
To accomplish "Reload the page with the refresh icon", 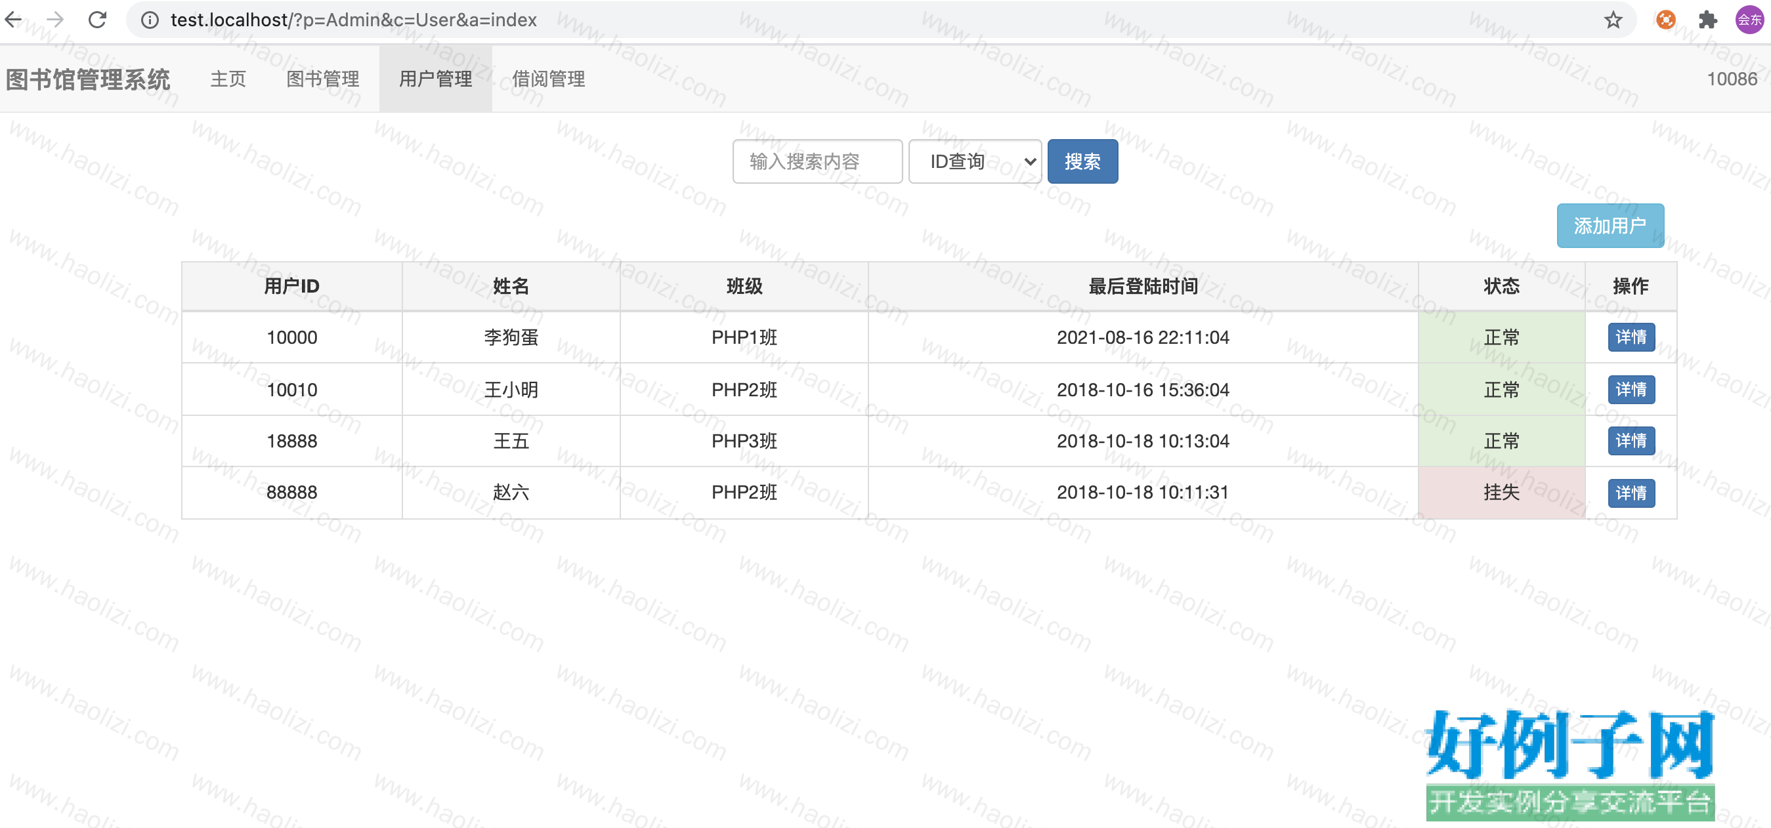I will pyautogui.click(x=98, y=19).
